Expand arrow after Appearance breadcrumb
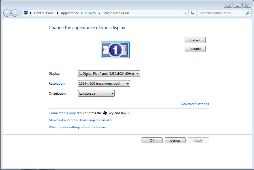This screenshot has width=254, height=170. tap(82, 13)
